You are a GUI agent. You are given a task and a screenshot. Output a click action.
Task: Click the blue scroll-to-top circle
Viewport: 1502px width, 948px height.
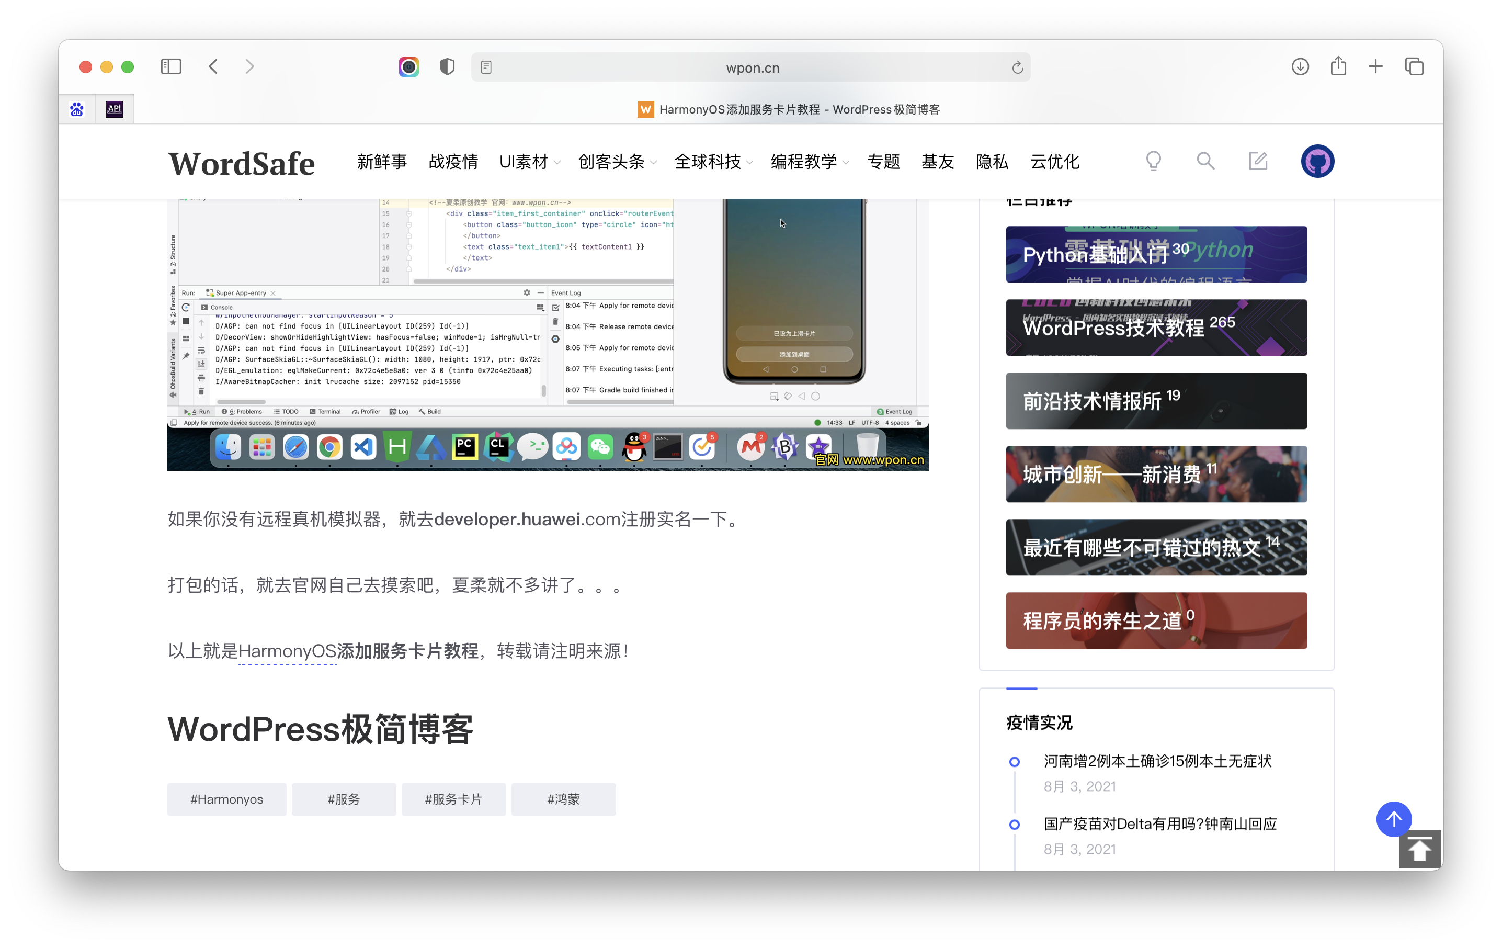(1393, 819)
